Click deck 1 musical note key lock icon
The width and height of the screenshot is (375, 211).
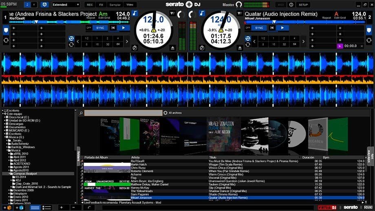click(x=135, y=13)
